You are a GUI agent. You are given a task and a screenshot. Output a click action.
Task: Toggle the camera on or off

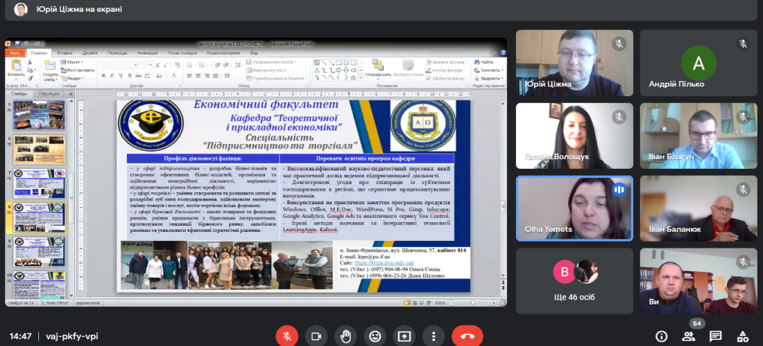pyautogui.click(x=316, y=336)
